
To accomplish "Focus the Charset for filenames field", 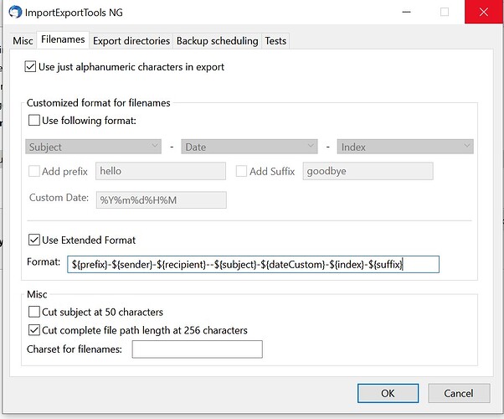I will point(198,349).
